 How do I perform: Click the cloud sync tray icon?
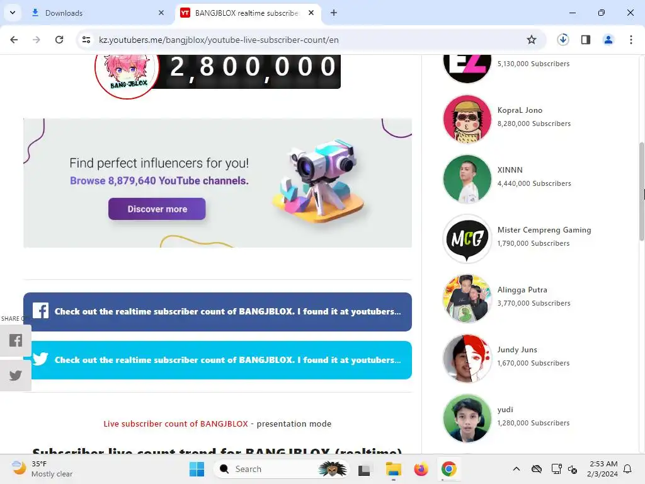(537, 469)
